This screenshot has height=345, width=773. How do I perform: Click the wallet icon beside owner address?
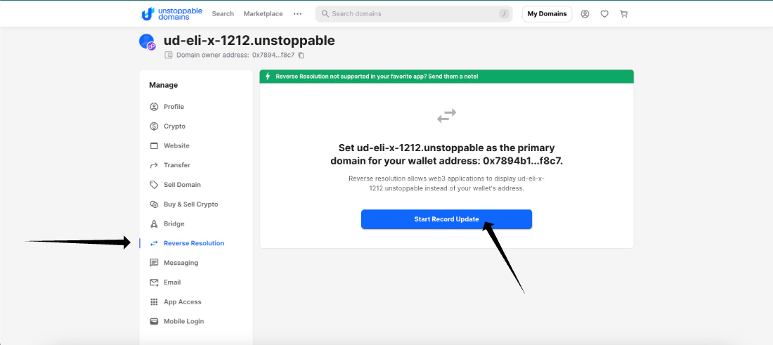click(169, 56)
